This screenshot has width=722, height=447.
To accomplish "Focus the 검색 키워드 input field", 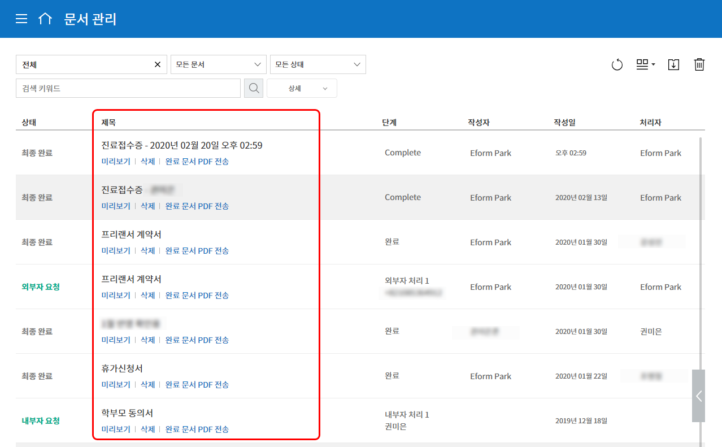I will pos(128,88).
